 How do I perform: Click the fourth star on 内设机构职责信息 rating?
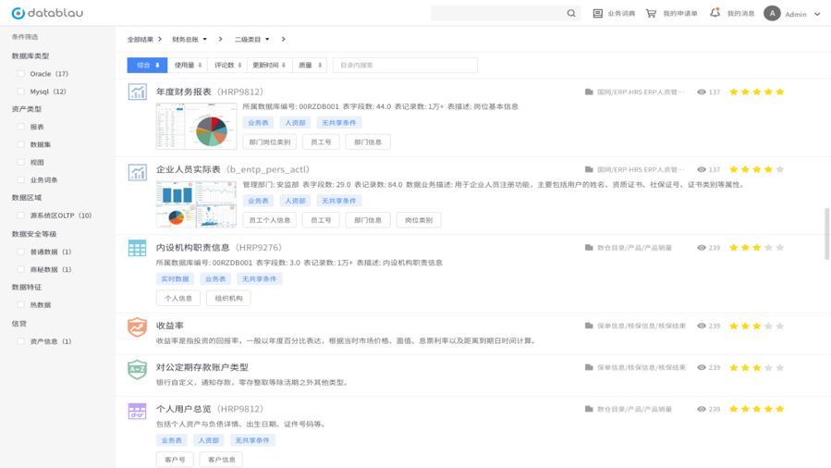[x=768, y=248]
